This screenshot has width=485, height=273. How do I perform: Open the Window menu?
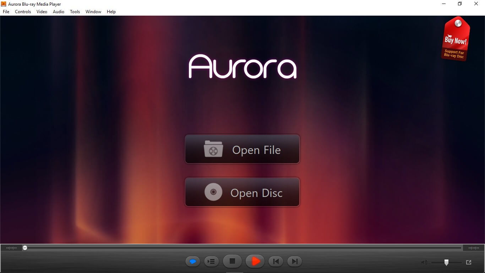(x=93, y=12)
